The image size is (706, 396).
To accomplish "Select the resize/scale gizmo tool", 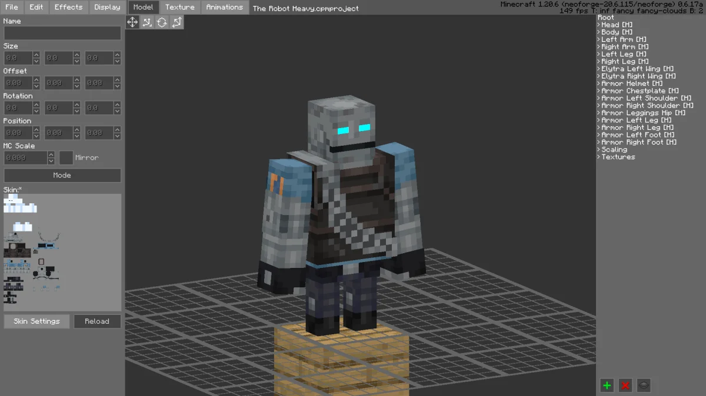I will pyautogui.click(x=176, y=22).
